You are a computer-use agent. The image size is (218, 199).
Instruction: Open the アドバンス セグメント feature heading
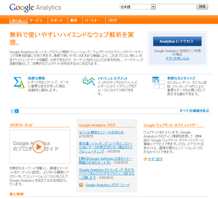(x=113, y=78)
